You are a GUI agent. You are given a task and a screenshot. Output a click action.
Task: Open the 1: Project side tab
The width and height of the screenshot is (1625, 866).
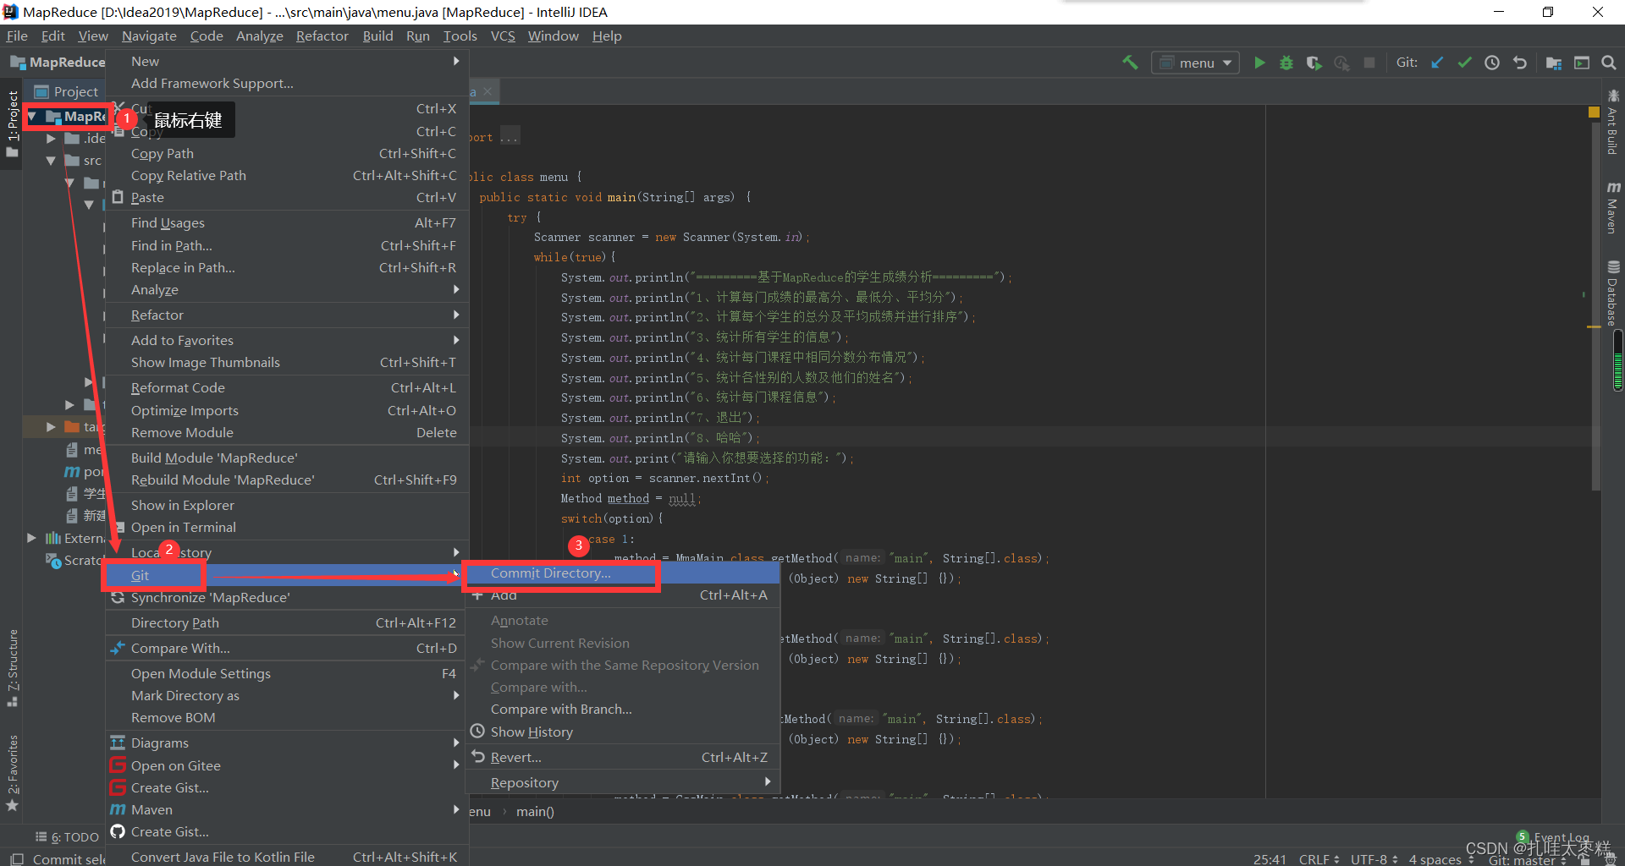(x=13, y=123)
